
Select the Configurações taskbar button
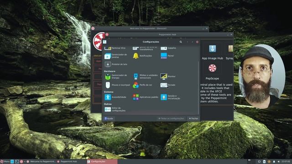(x=102, y=162)
